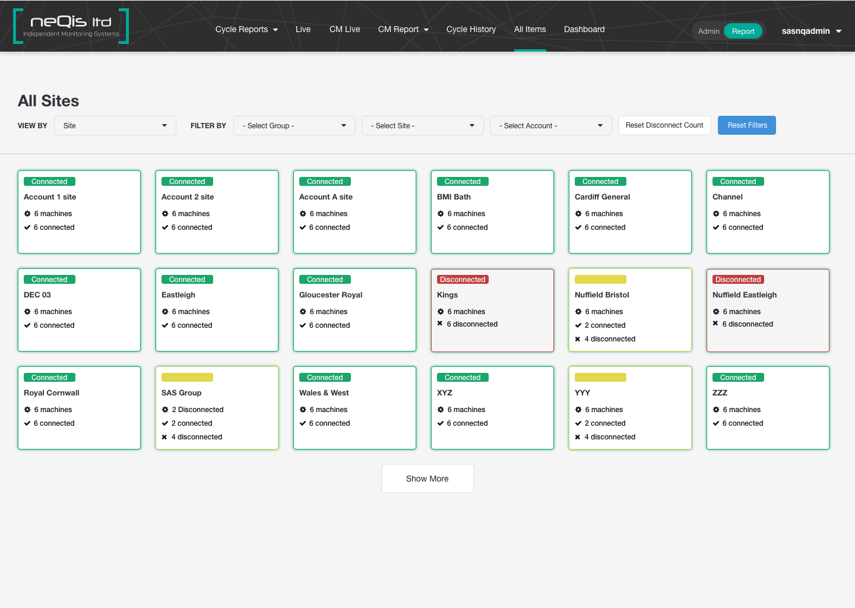Click the gear machines icon on Account 1 site card
Viewport: 855px width, 608px height.
click(x=27, y=213)
